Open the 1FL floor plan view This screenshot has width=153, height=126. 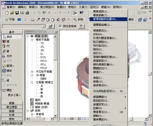[43, 43]
